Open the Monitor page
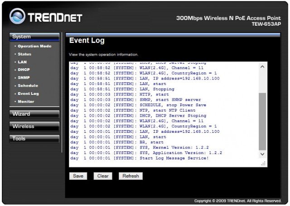 coord(26,102)
